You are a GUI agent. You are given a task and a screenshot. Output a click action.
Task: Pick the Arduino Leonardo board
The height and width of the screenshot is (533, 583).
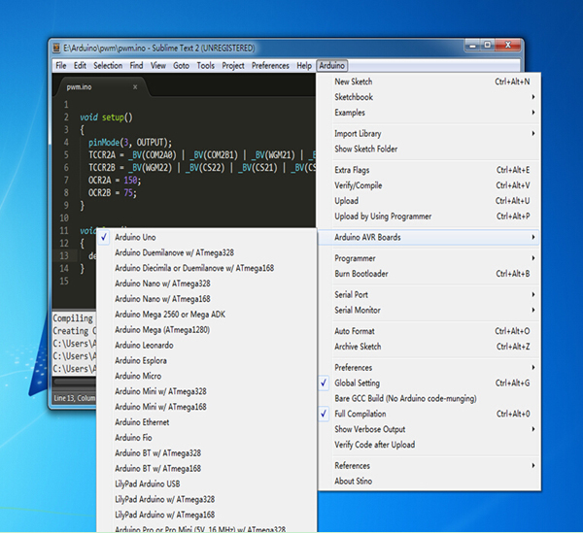pos(207,345)
